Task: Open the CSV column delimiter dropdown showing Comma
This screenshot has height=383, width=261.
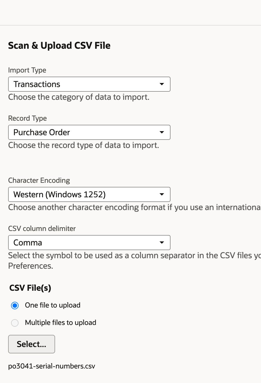Action: coord(89,243)
